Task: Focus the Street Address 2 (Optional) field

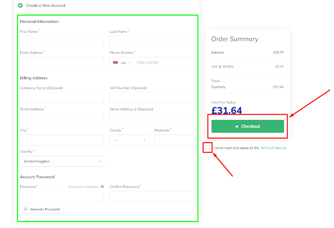Action: tap(151, 119)
